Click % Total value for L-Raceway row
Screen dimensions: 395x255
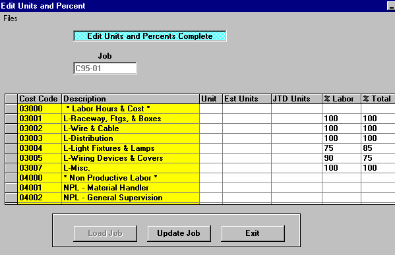tap(378, 119)
